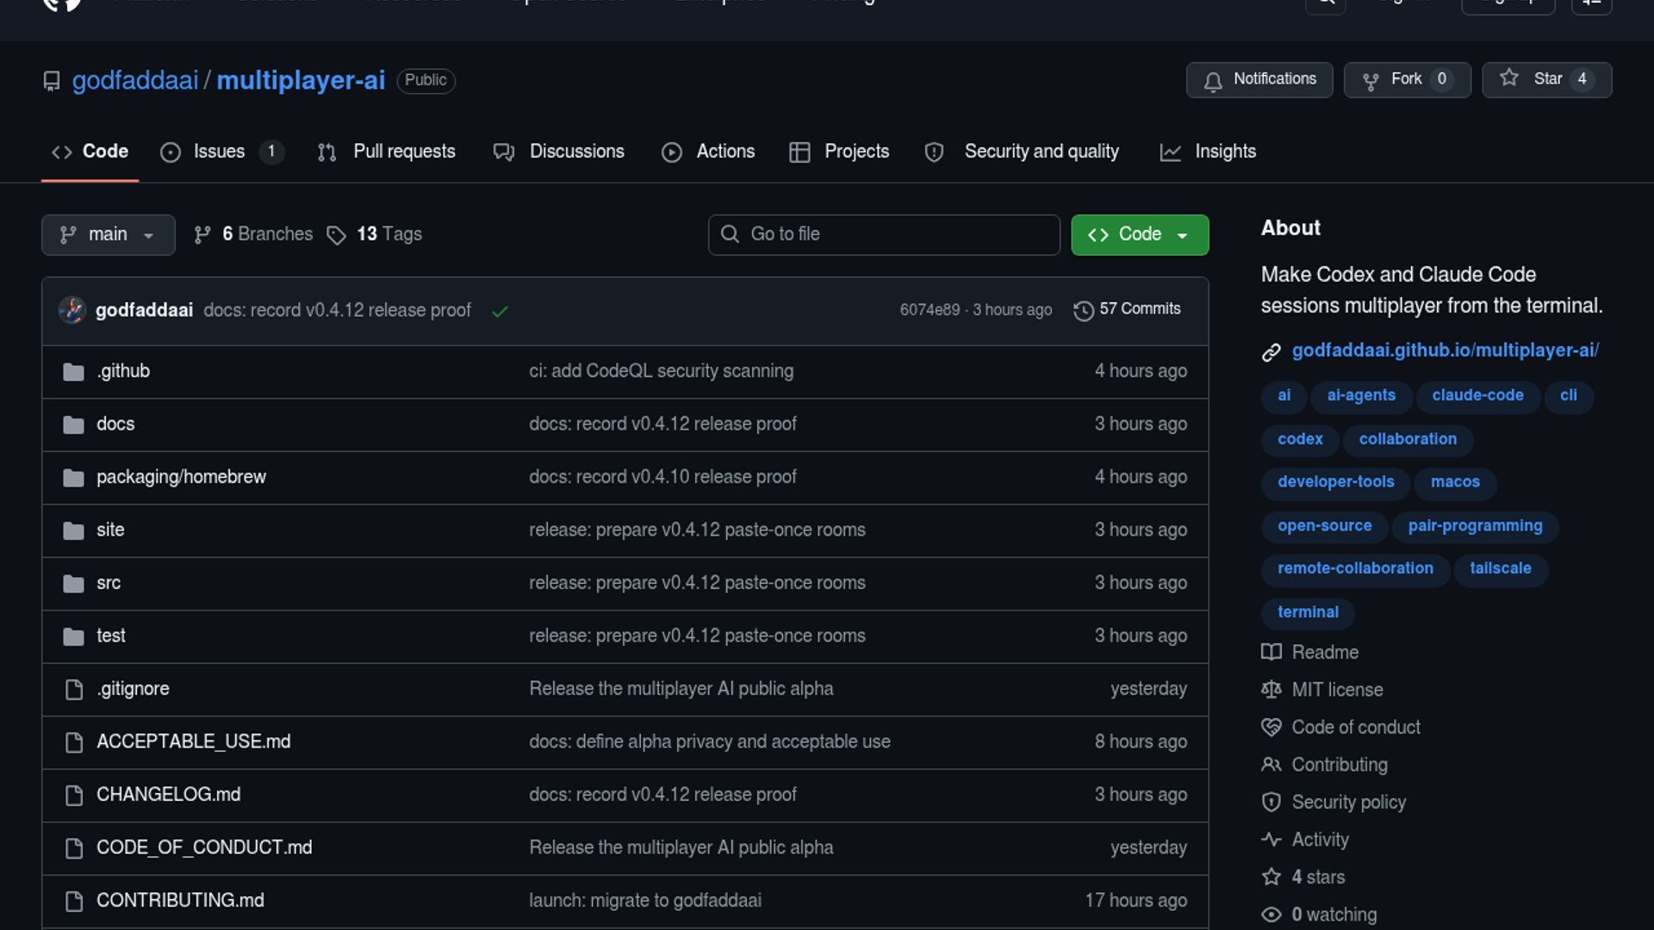The height and width of the screenshot is (930, 1654).
Task: Select the 'collaboration' topic tag
Action: [1408, 440]
